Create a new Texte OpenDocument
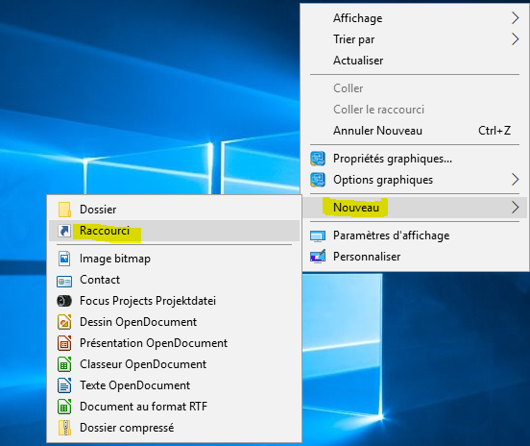530x446 pixels. coord(174,385)
